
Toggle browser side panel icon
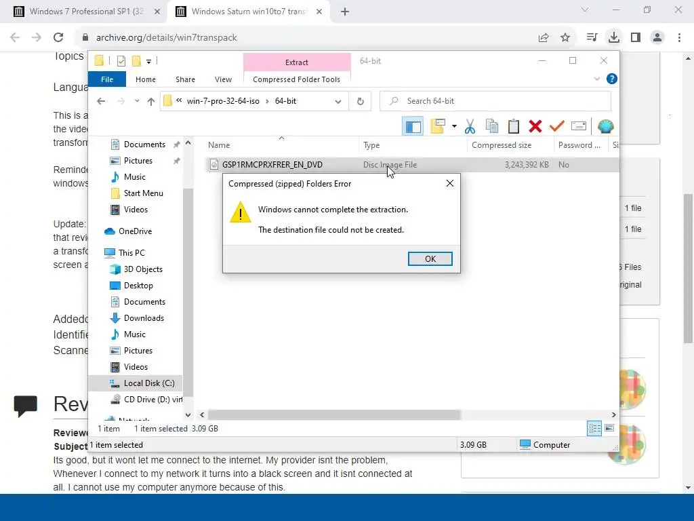coord(636,37)
